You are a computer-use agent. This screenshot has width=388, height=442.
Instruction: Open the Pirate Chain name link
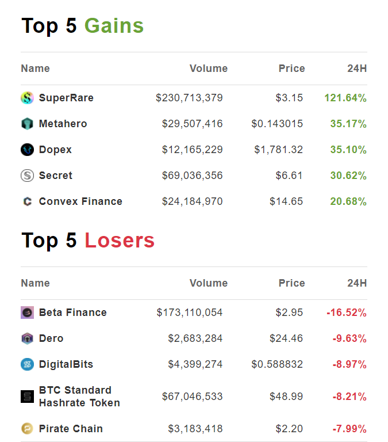point(71,429)
